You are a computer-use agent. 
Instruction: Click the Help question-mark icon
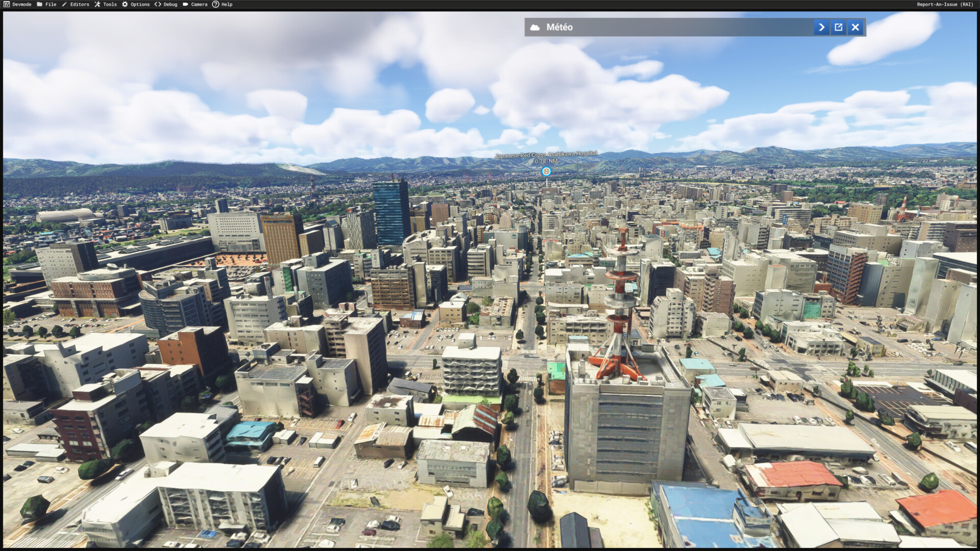pyautogui.click(x=215, y=4)
